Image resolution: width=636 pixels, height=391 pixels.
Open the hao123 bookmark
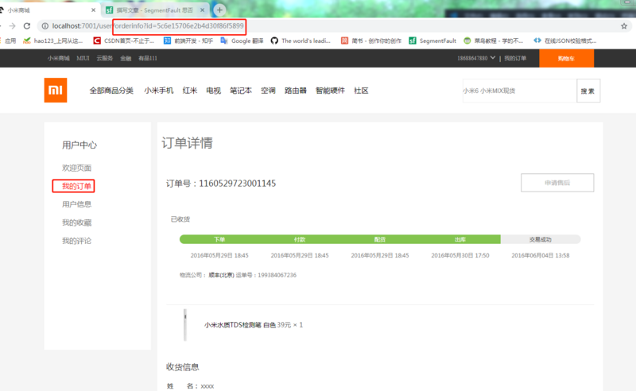53,41
